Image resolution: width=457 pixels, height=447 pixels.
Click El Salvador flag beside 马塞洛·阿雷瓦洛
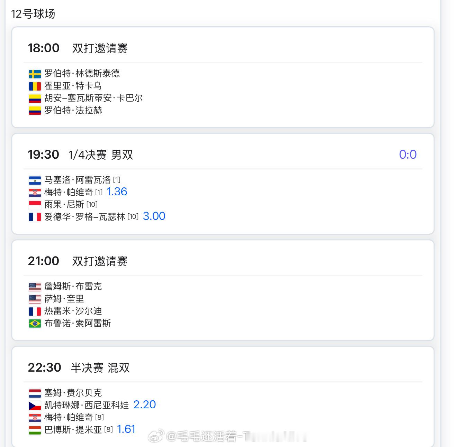35,180
